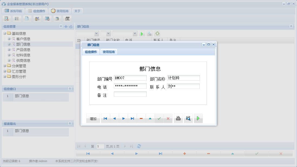The height and width of the screenshot is (167, 297).
Task: Open print preview icon inside the dialog
Action: (x=188, y=118)
